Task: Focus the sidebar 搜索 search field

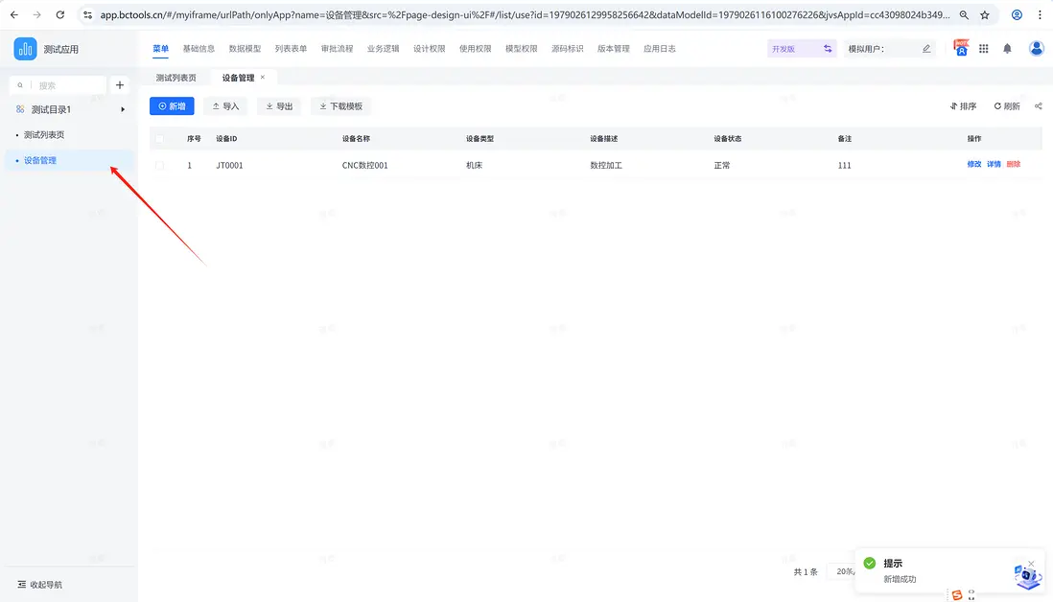Action: [x=58, y=85]
